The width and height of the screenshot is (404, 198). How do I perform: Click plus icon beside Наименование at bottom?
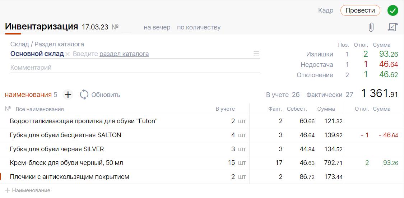8,190
